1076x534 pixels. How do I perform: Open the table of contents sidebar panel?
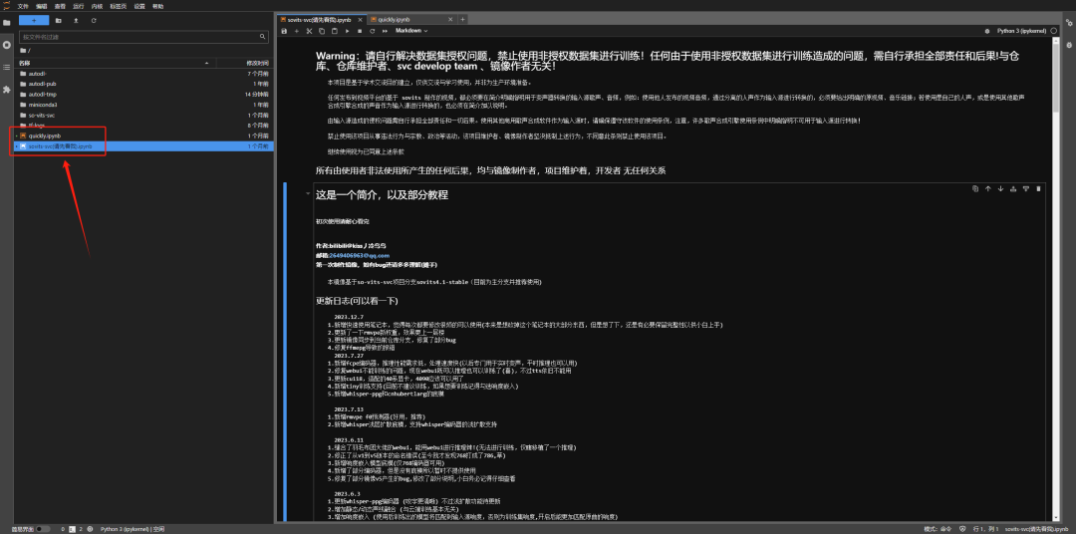[x=7, y=67]
